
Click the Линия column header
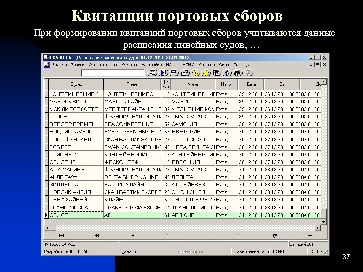click(x=133, y=84)
